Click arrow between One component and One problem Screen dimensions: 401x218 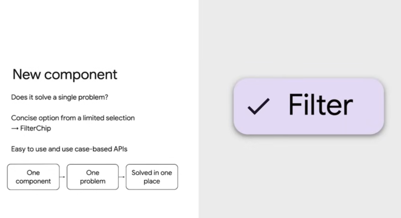[x=63, y=177]
